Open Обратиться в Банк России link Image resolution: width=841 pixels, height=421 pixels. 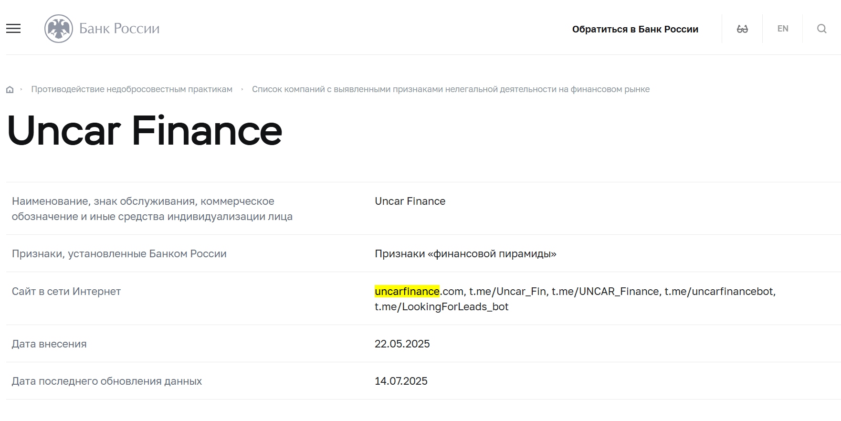635,29
